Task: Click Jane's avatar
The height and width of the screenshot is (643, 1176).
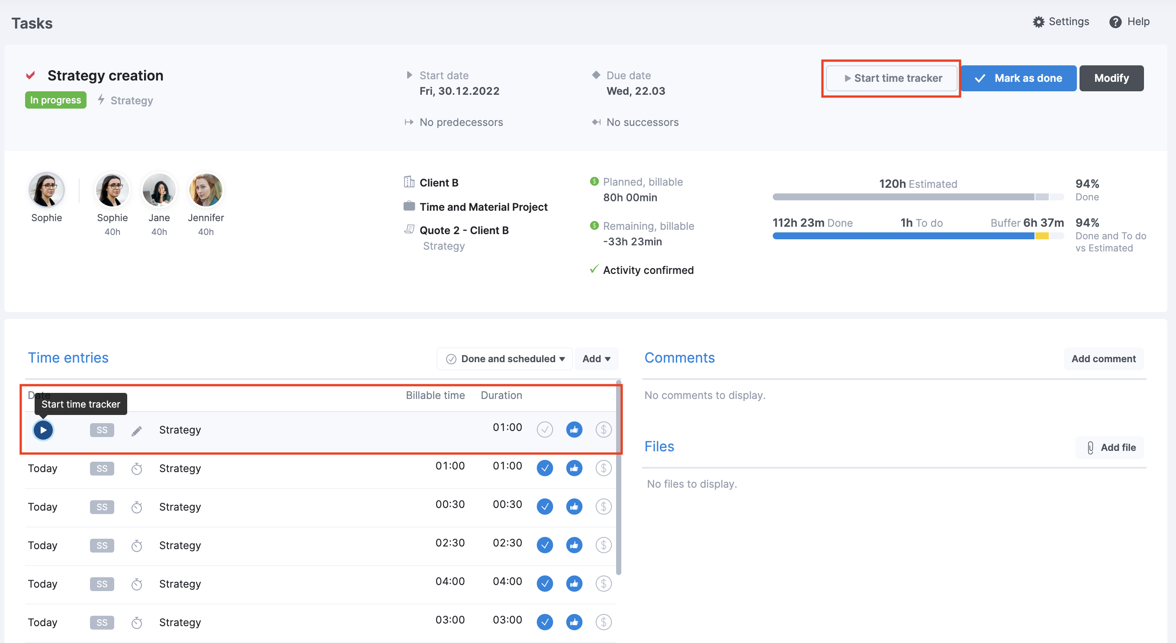Action: click(159, 190)
